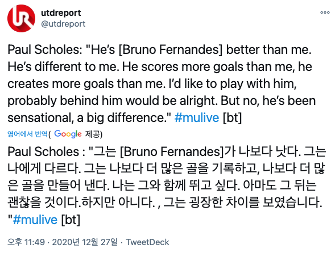Click the 2020년 12월 27일 date
Viewport: 335px width, 253px height.
[x=85, y=242]
